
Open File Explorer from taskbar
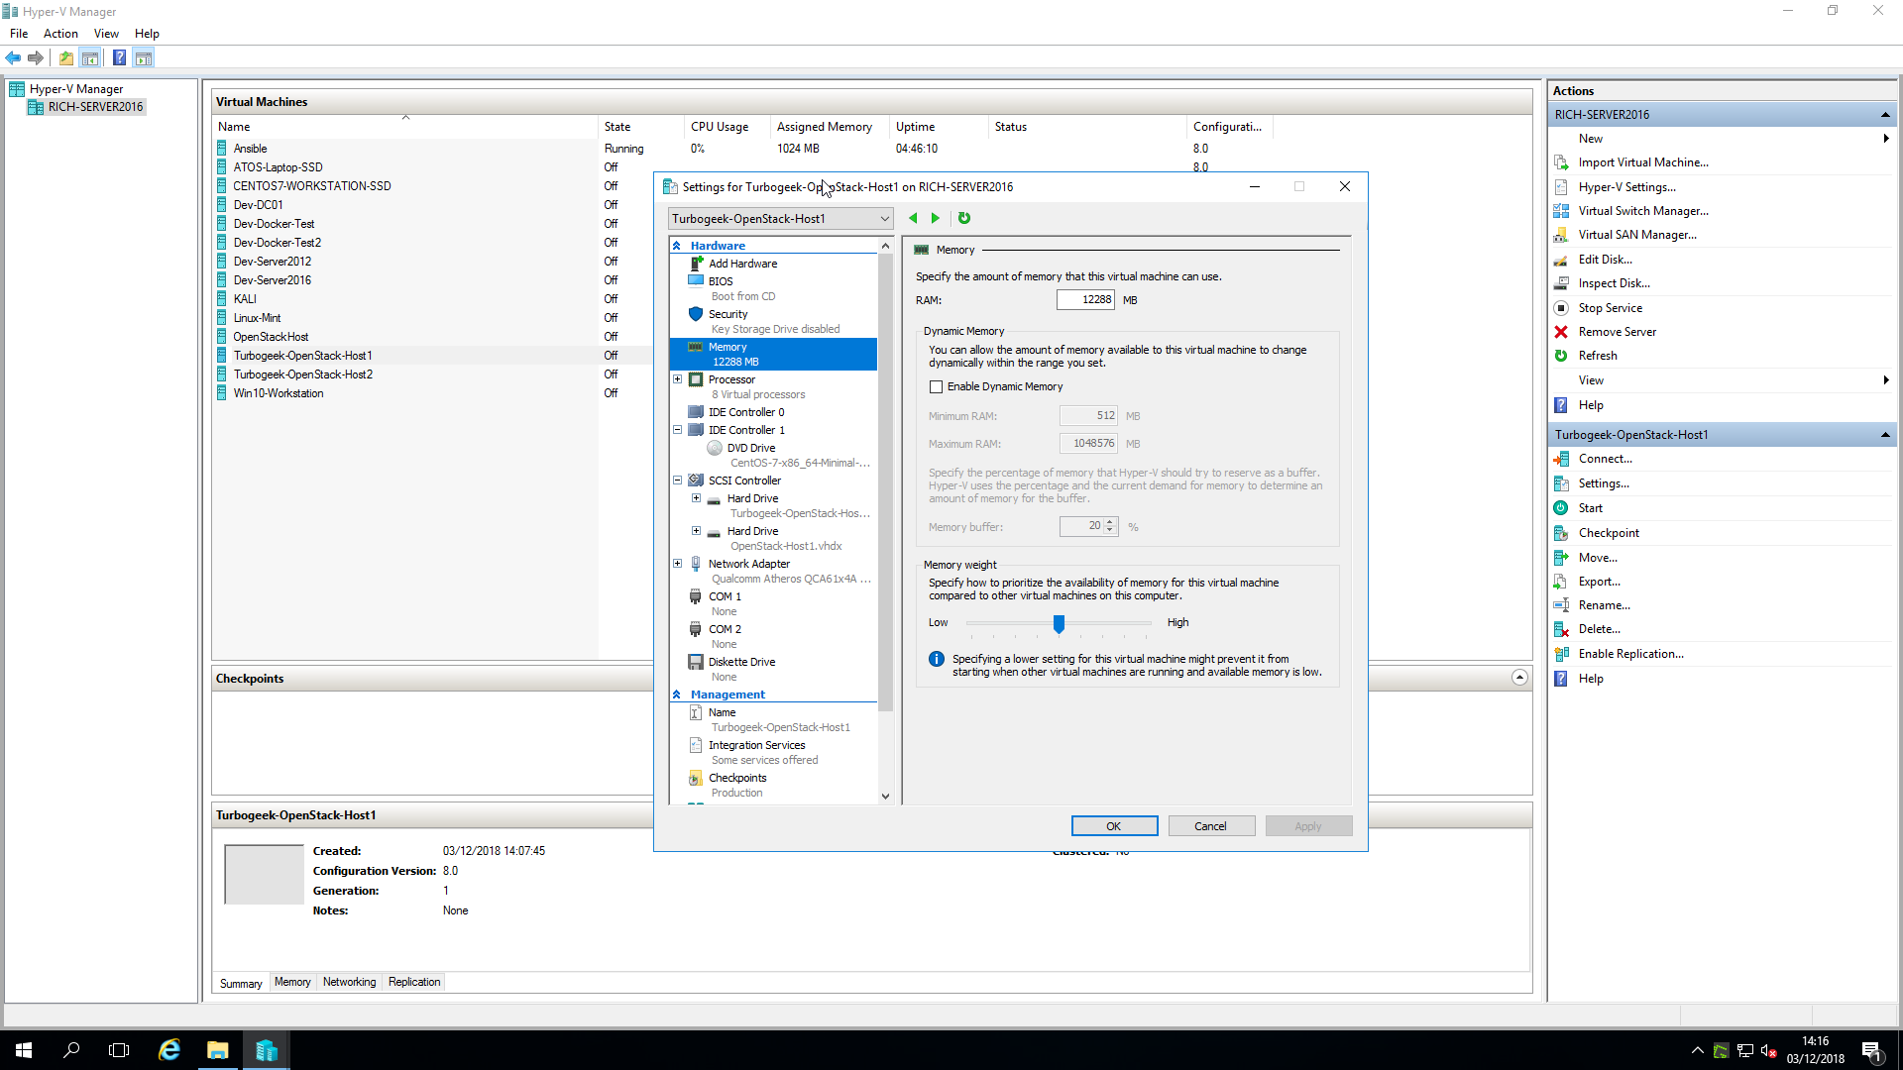pos(217,1050)
